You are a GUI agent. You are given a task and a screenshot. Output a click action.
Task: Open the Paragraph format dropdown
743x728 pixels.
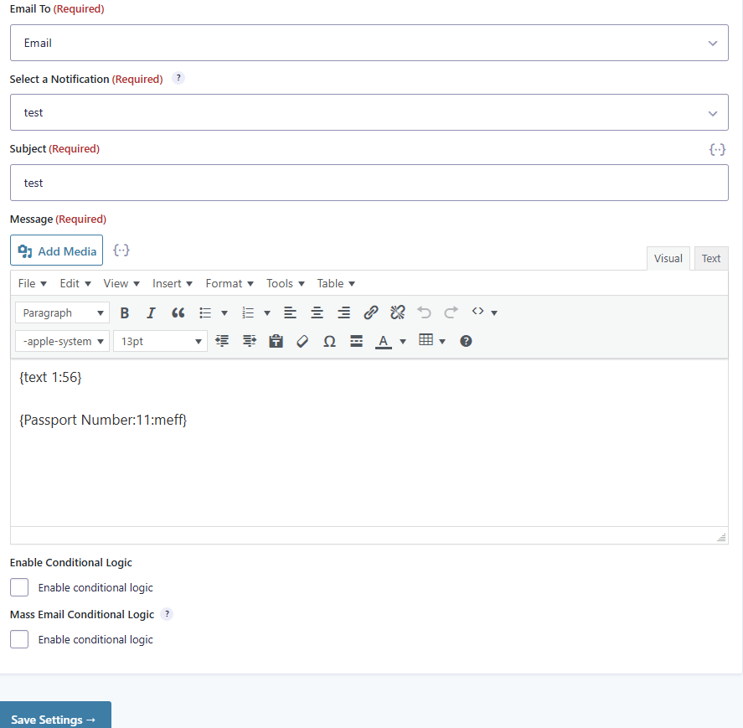pyautogui.click(x=62, y=313)
